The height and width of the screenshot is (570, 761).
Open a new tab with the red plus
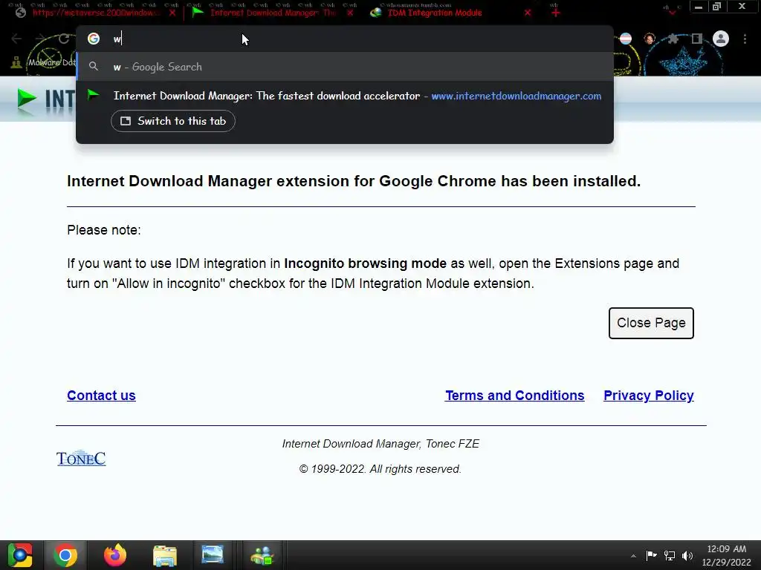(x=556, y=13)
